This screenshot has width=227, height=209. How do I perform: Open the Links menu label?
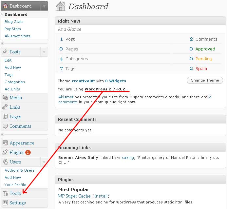[x=15, y=107]
